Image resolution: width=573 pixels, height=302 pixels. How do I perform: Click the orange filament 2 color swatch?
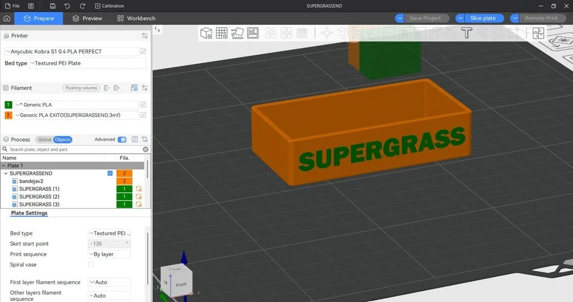(x=8, y=115)
